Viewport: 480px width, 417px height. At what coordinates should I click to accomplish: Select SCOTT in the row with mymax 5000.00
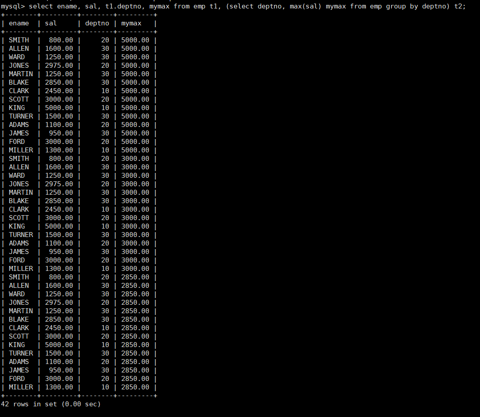coord(19,99)
